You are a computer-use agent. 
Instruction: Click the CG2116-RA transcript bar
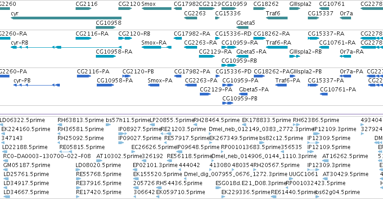84,38
